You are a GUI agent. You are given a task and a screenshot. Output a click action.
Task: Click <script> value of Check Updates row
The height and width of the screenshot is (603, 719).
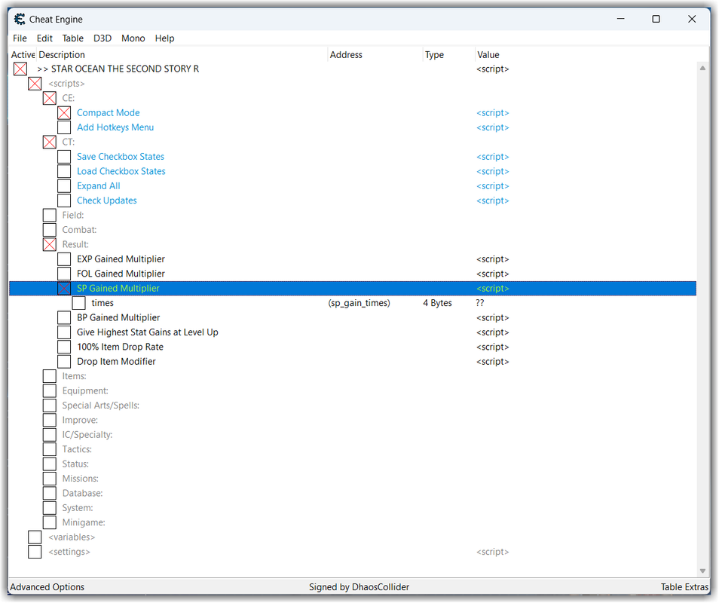492,200
